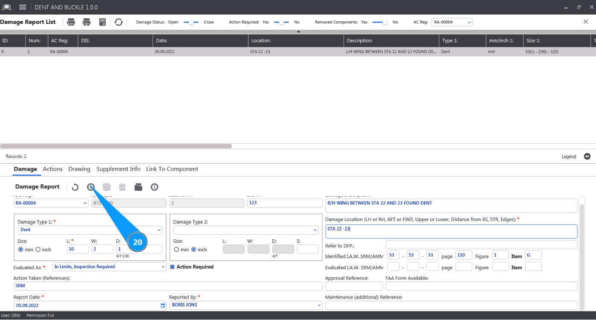Screen dimensions: 596x320
Task: Refresh the Damage Report List
Action: 119,22
